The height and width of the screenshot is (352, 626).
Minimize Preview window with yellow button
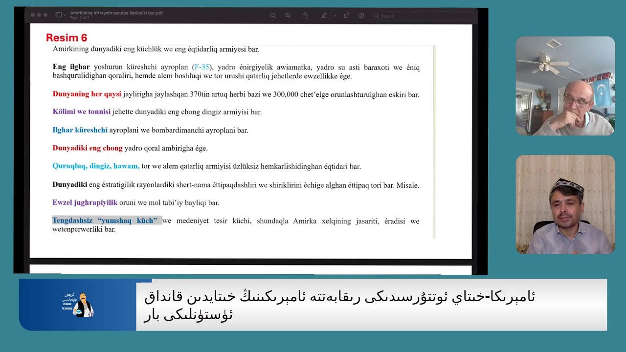coord(39,15)
